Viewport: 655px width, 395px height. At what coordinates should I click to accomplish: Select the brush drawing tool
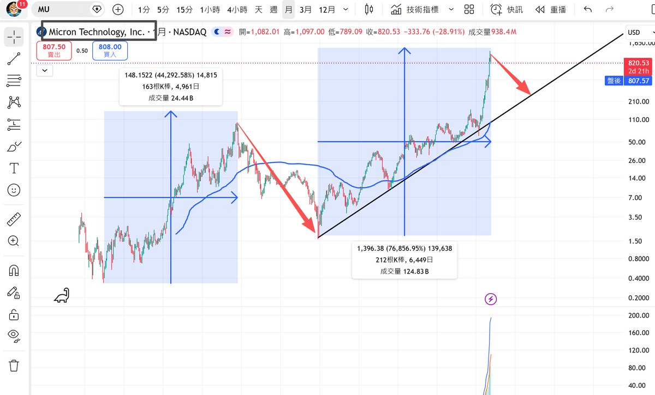pos(14,147)
